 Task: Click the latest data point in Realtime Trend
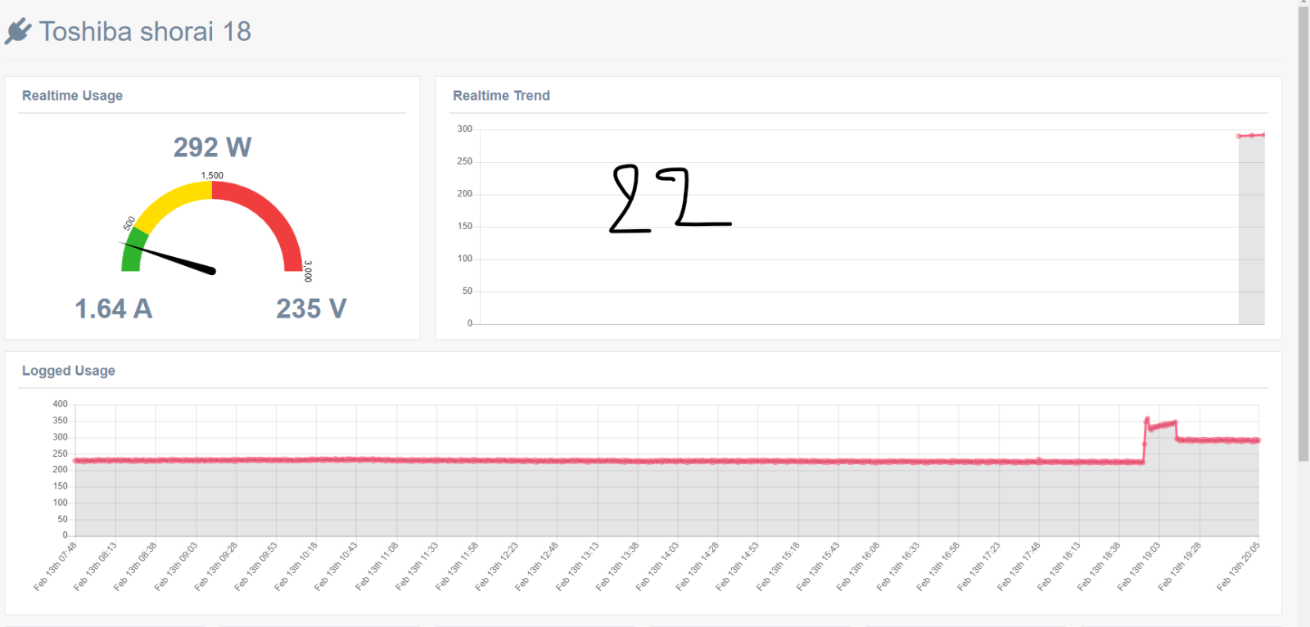[x=1263, y=135]
